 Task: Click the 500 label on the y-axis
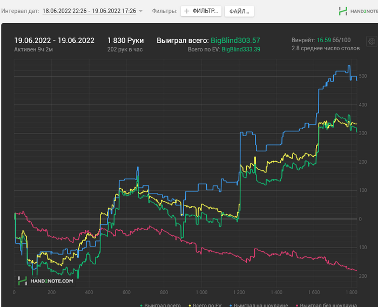pyautogui.click(x=363, y=76)
